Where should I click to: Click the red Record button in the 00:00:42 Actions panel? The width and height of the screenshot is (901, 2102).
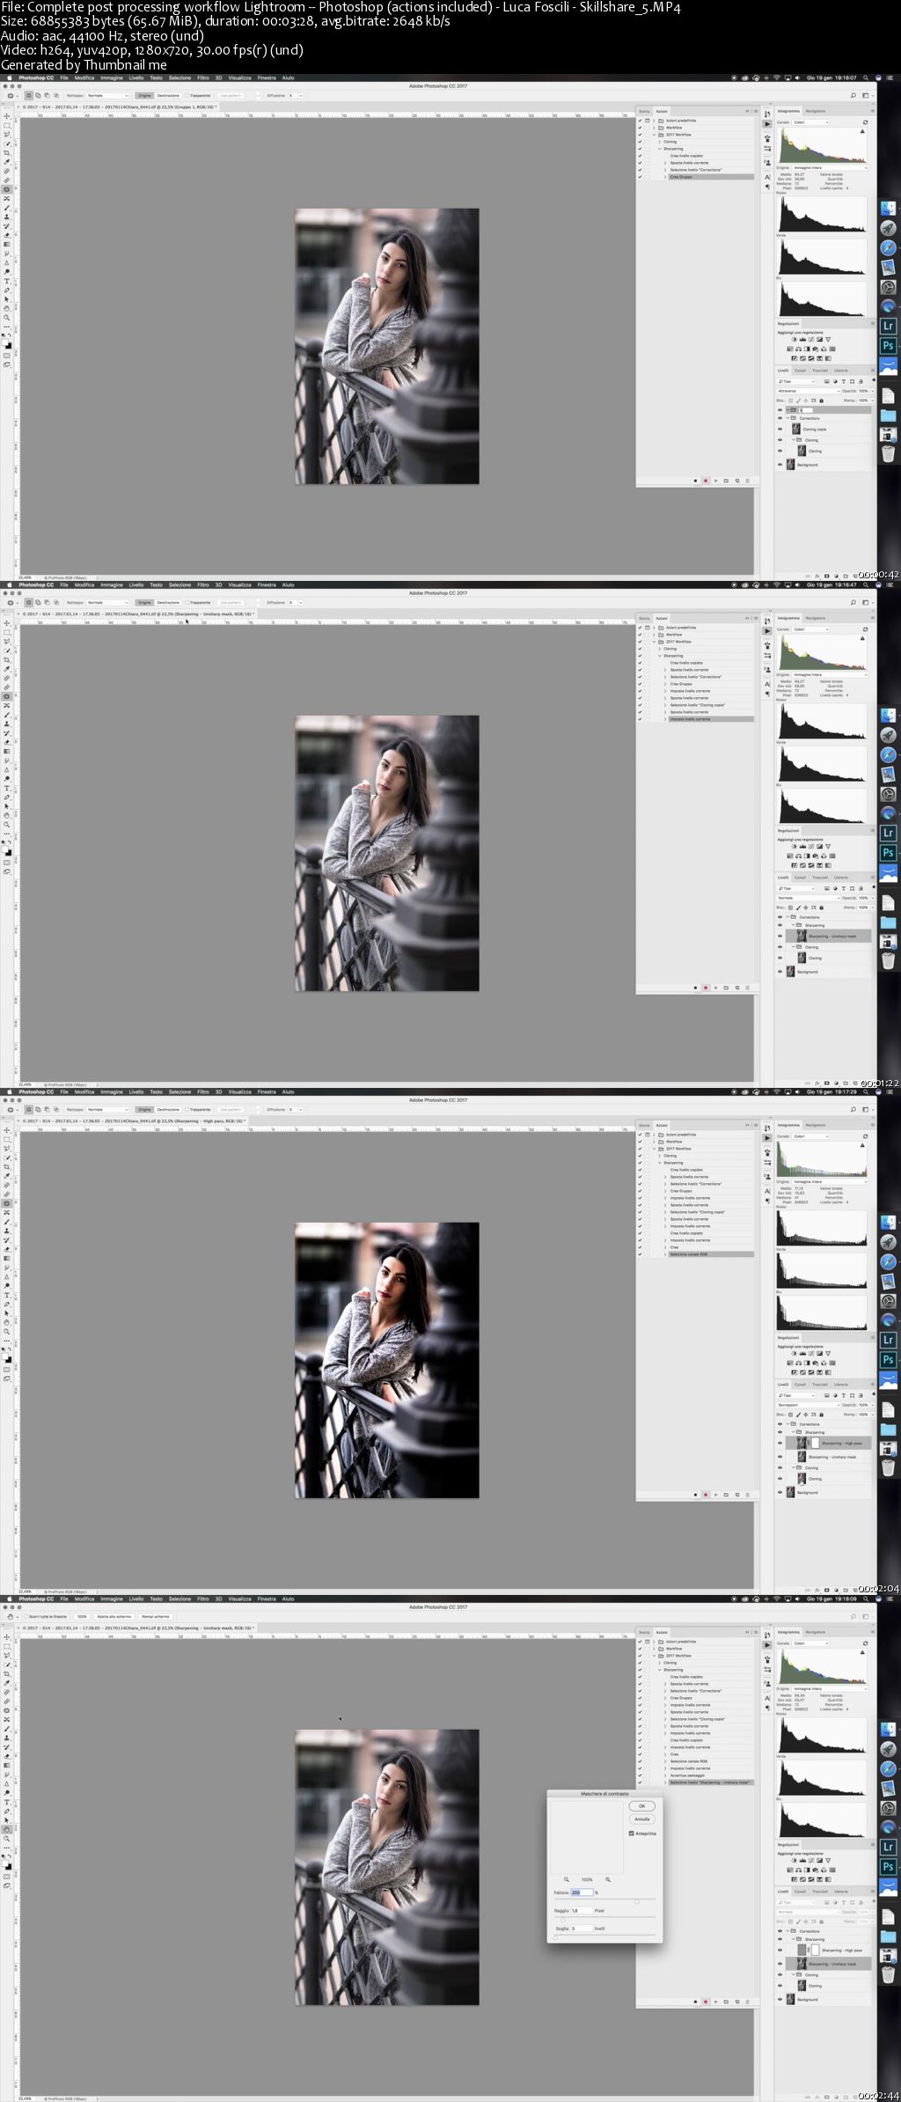(x=706, y=481)
